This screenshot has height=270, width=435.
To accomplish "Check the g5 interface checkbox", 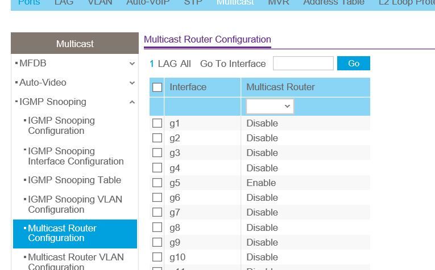I will click(157, 183).
